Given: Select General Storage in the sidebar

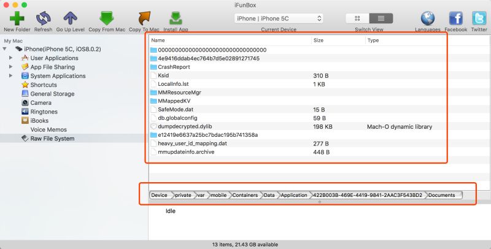Looking at the screenshot, I should point(52,94).
